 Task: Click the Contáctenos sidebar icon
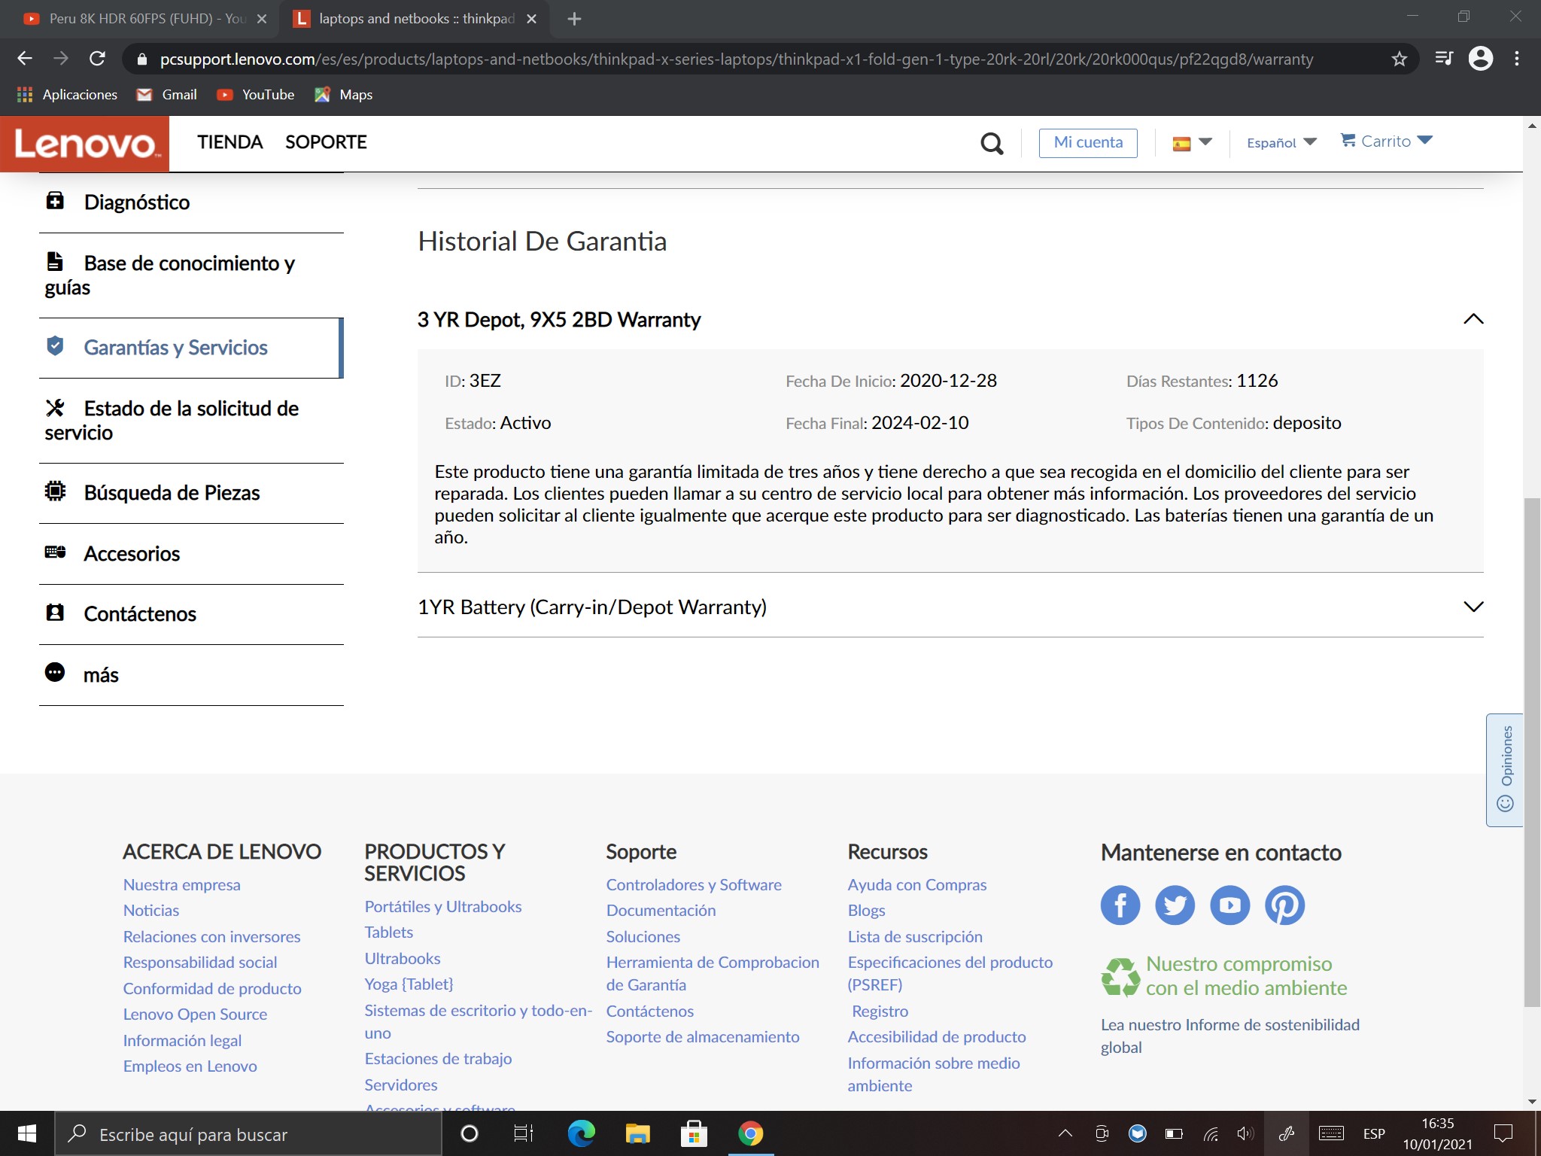(x=55, y=613)
